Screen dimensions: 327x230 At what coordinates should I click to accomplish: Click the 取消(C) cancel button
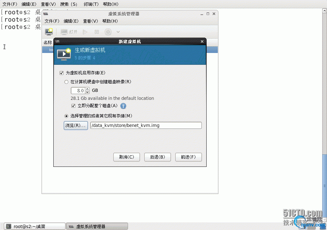coord(126,157)
